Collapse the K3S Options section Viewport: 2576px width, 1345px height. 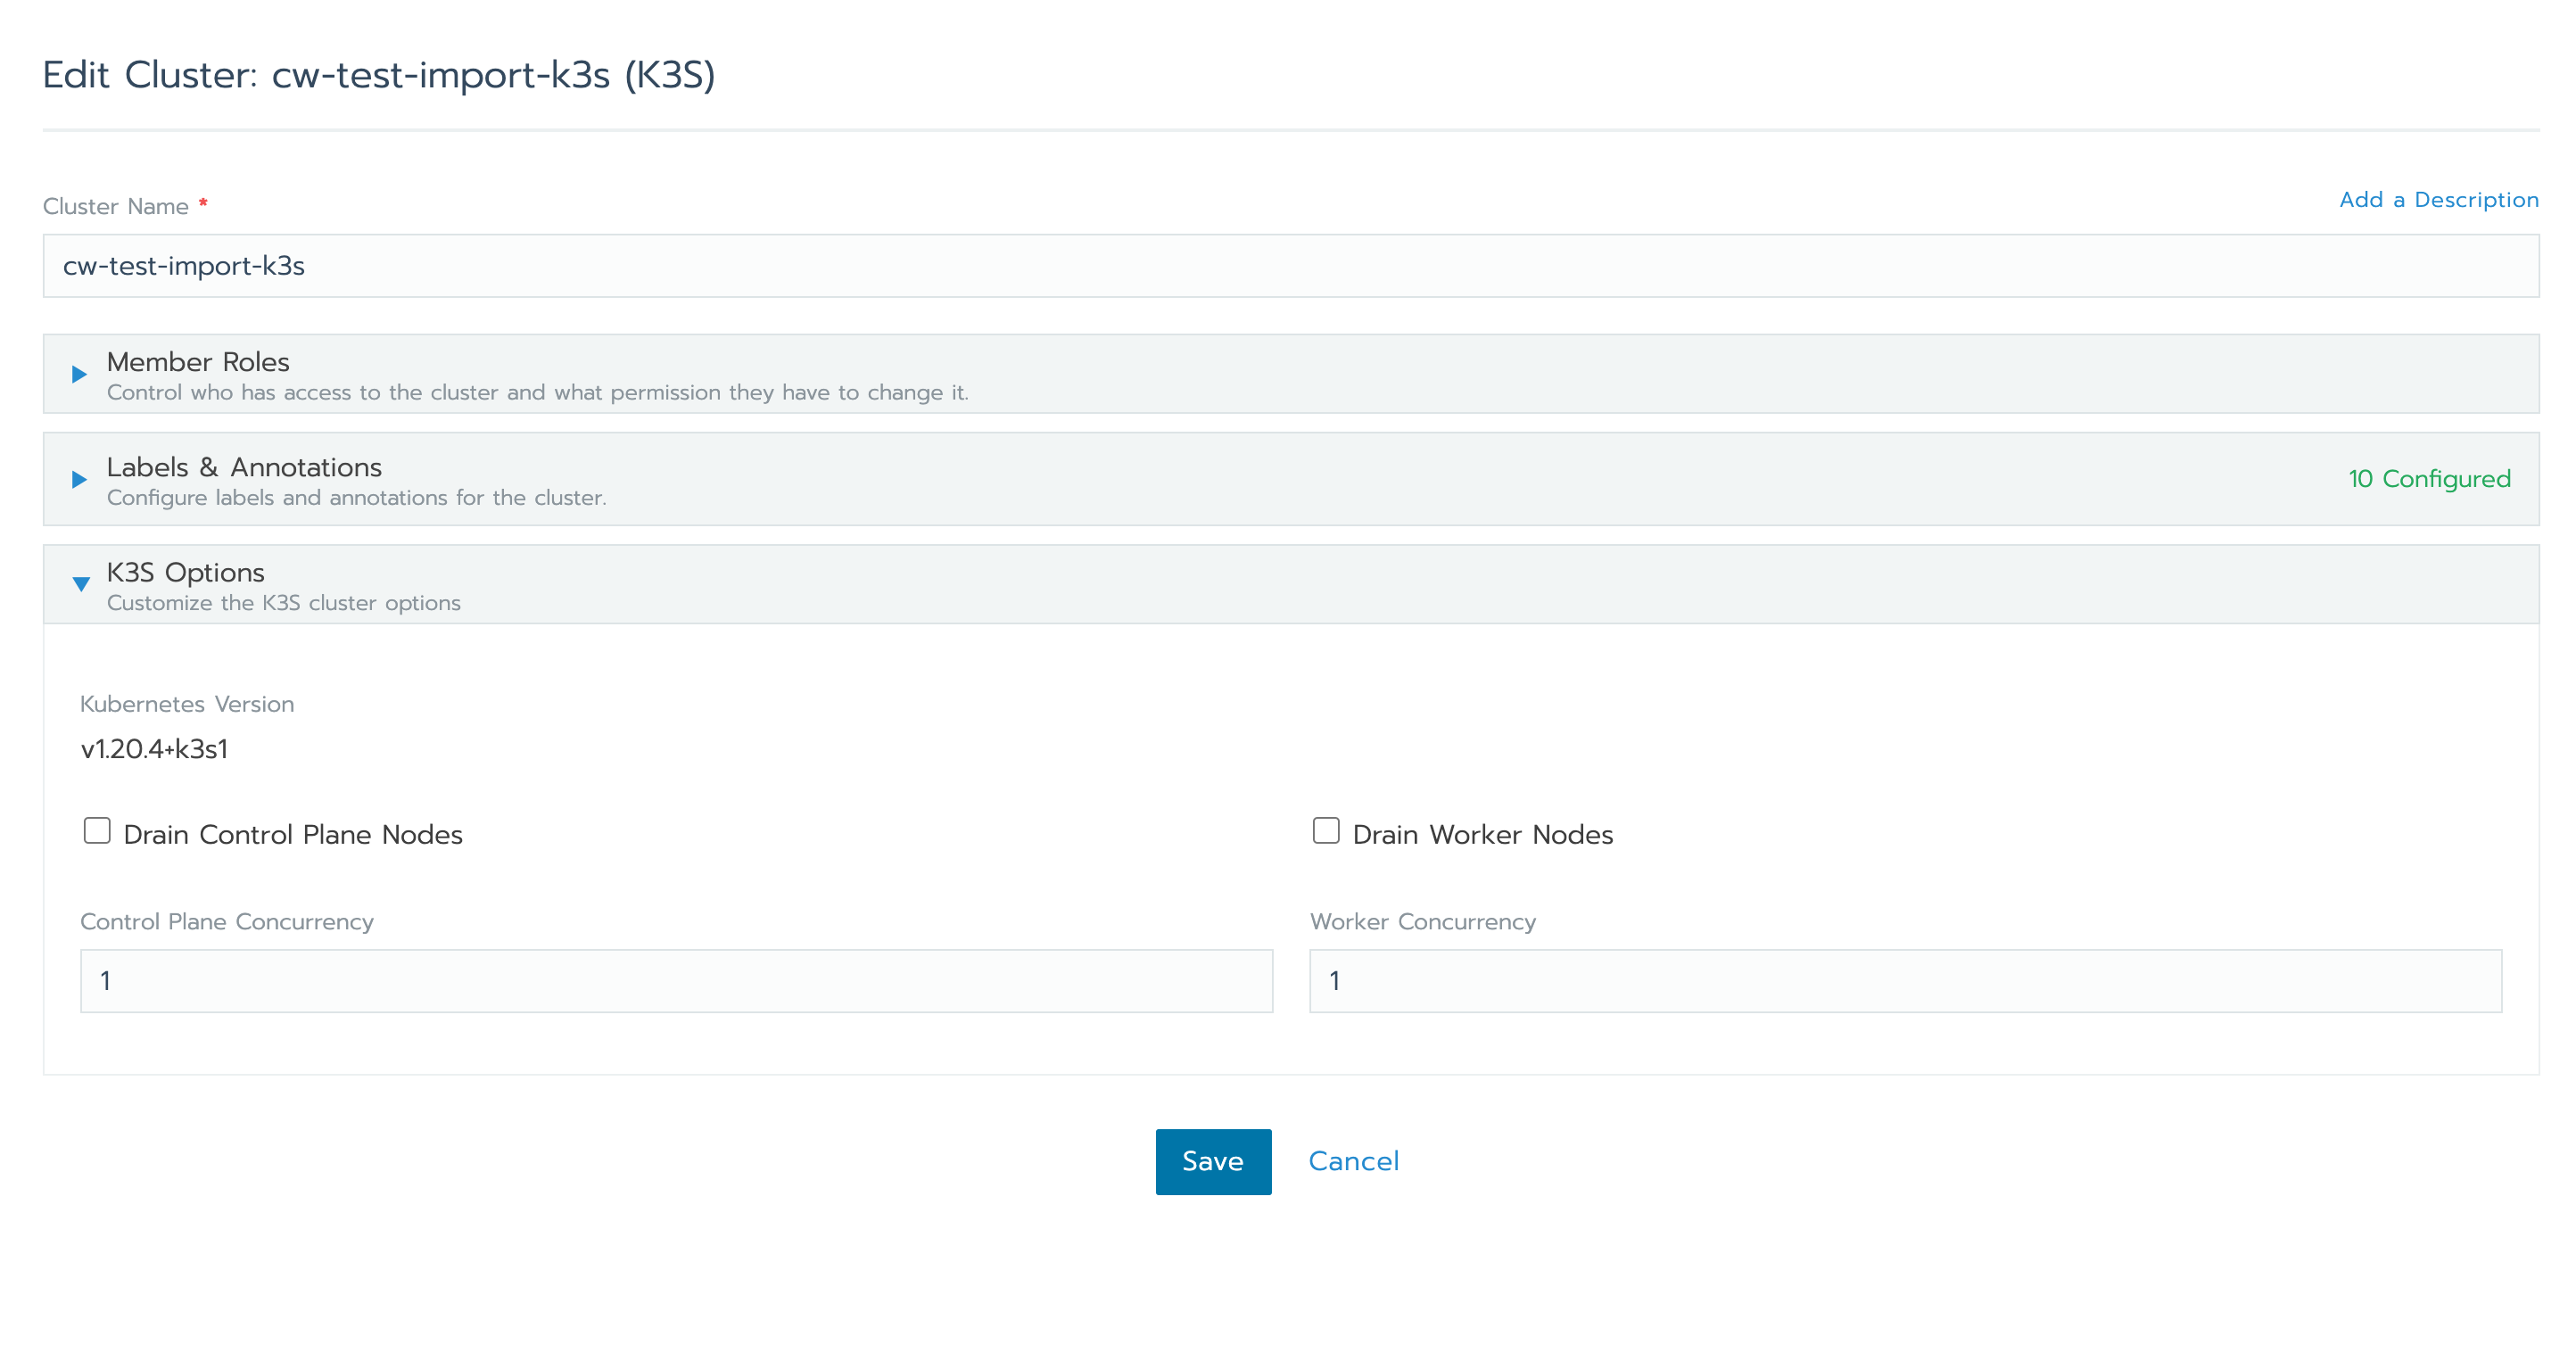click(185, 572)
